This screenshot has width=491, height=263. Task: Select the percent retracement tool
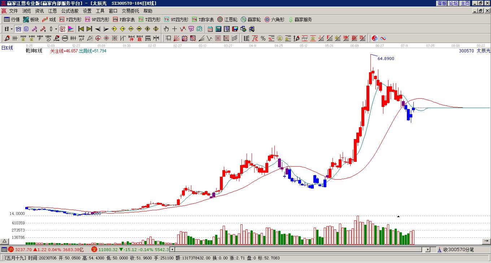[x=263, y=38]
